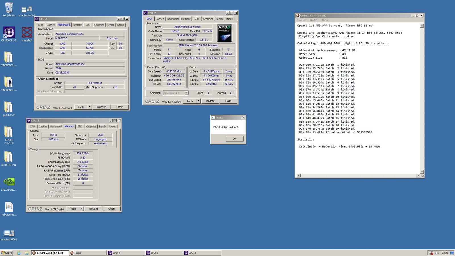The image size is (455, 256).
Task: Open Tools dropdown arrow in Mainboard CPU-Z window
Action: (90, 107)
